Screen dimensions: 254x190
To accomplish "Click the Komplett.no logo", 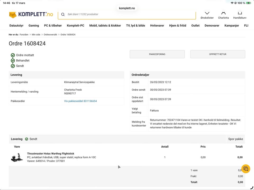I will [x=31, y=15].
